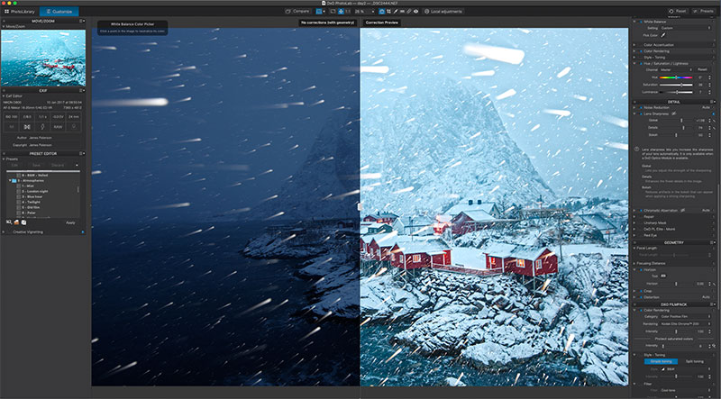This screenshot has height=399, width=721.
Task: Toggle the red-eye tool icon in the toolbar
Action: pyautogui.click(x=415, y=11)
